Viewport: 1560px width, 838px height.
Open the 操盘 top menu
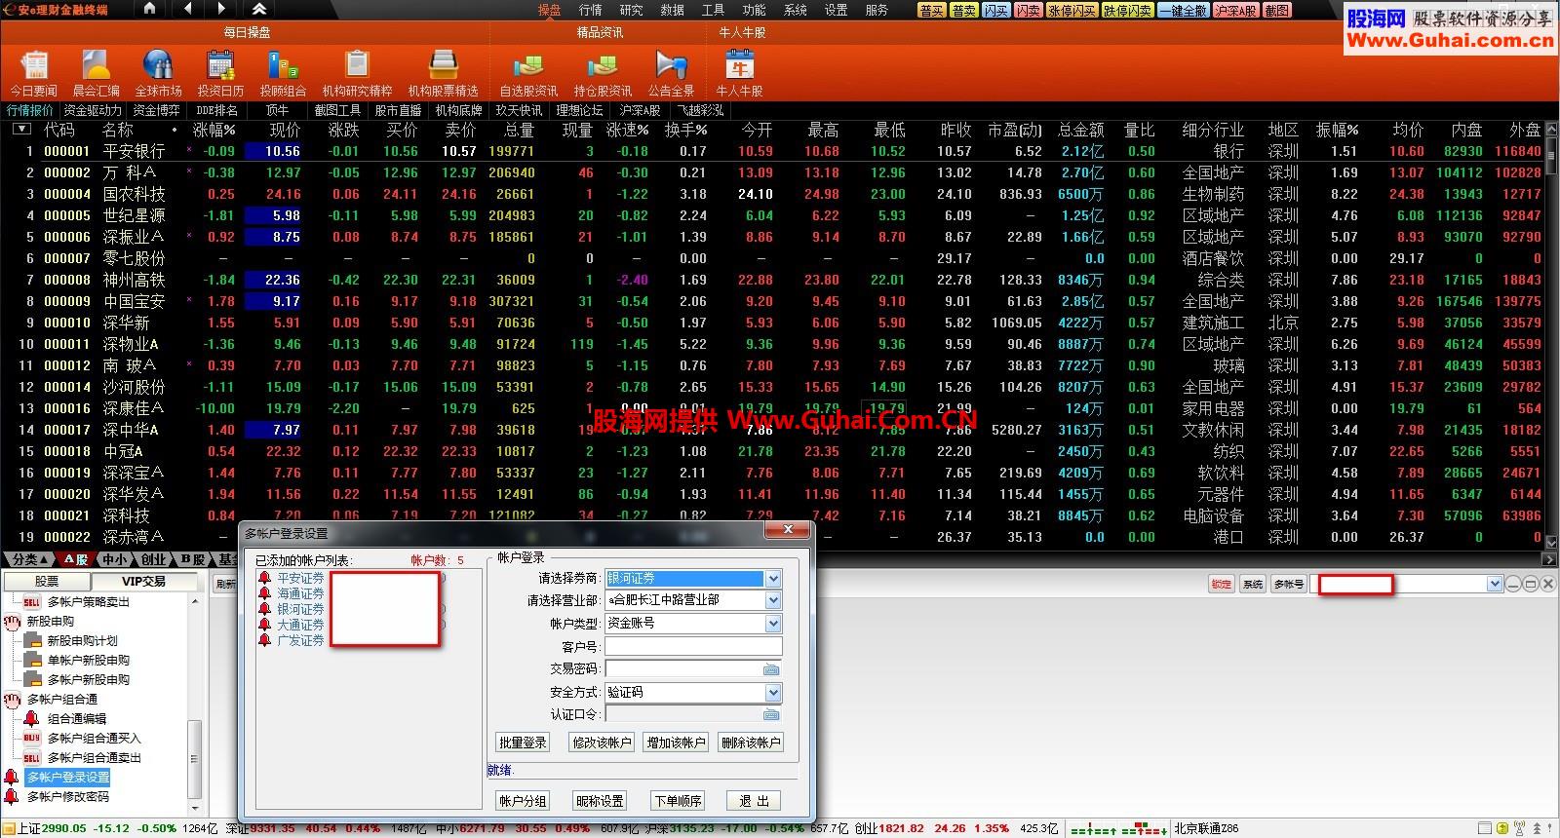click(549, 10)
